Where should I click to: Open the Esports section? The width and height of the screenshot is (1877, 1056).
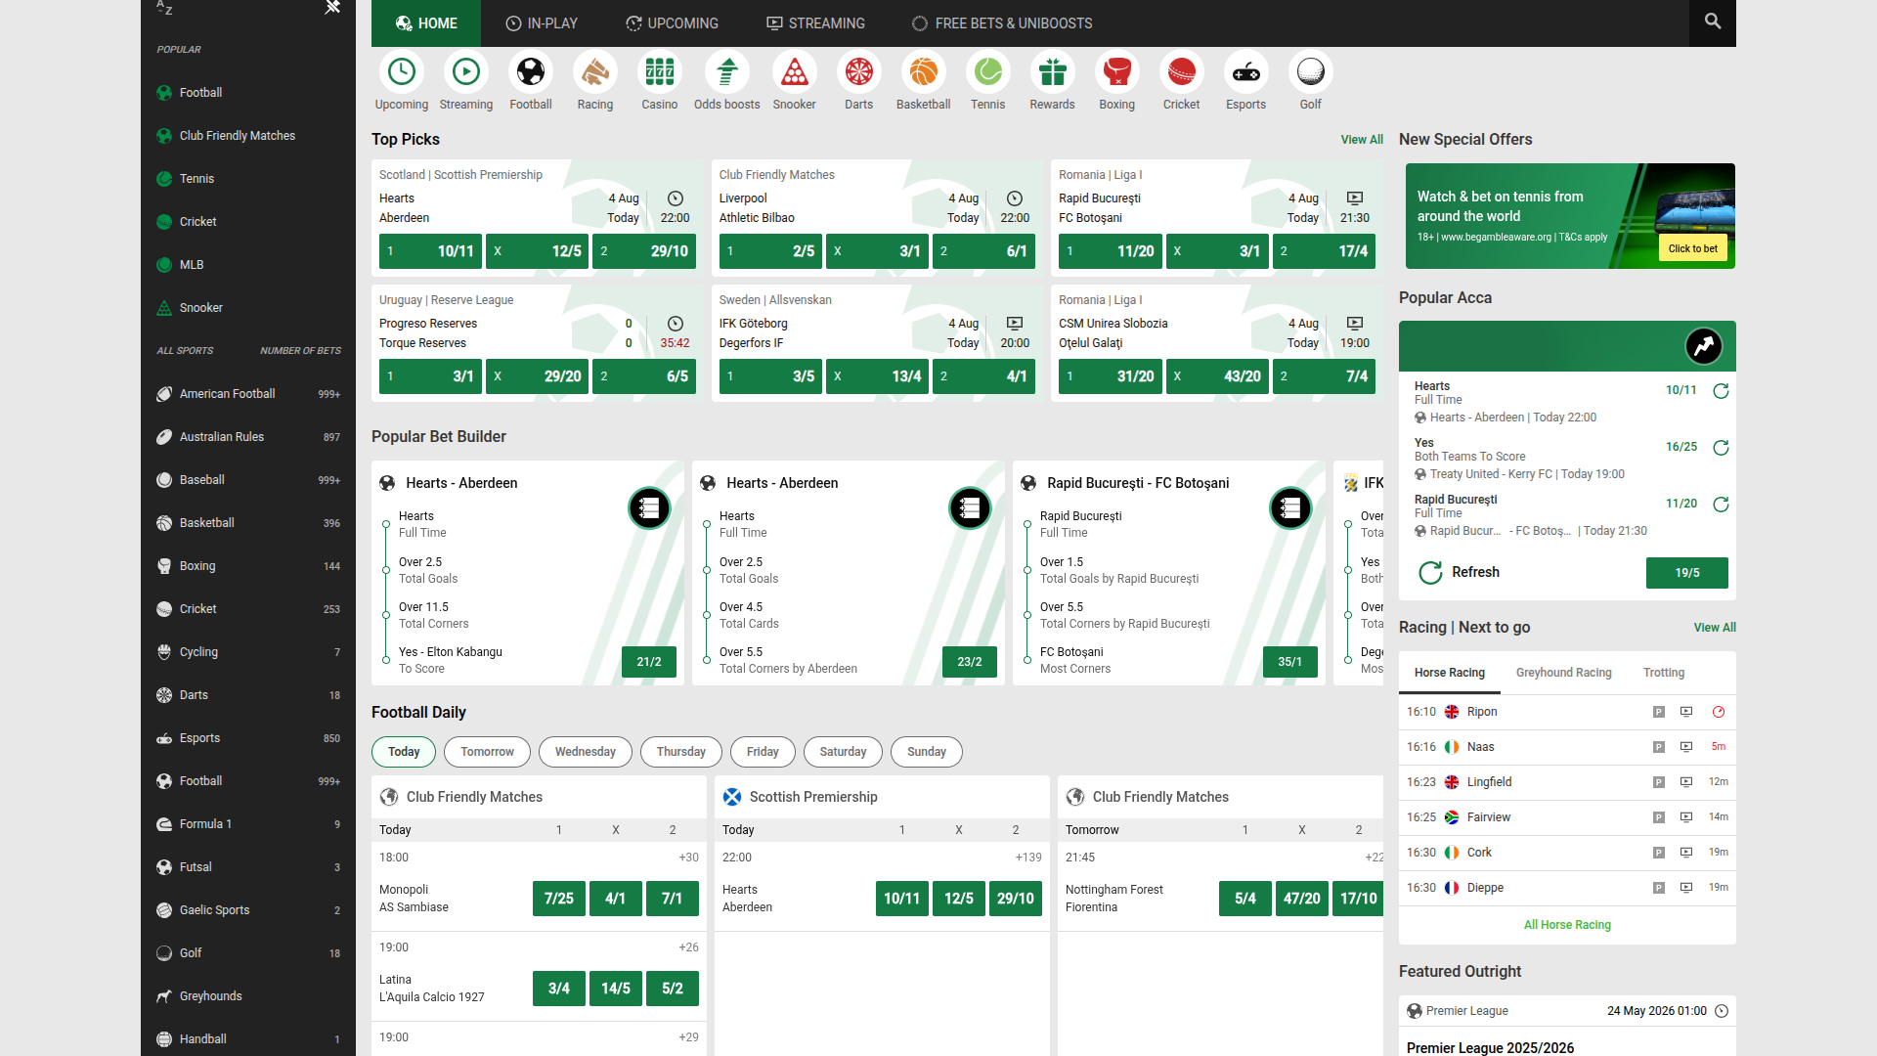click(1245, 81)
